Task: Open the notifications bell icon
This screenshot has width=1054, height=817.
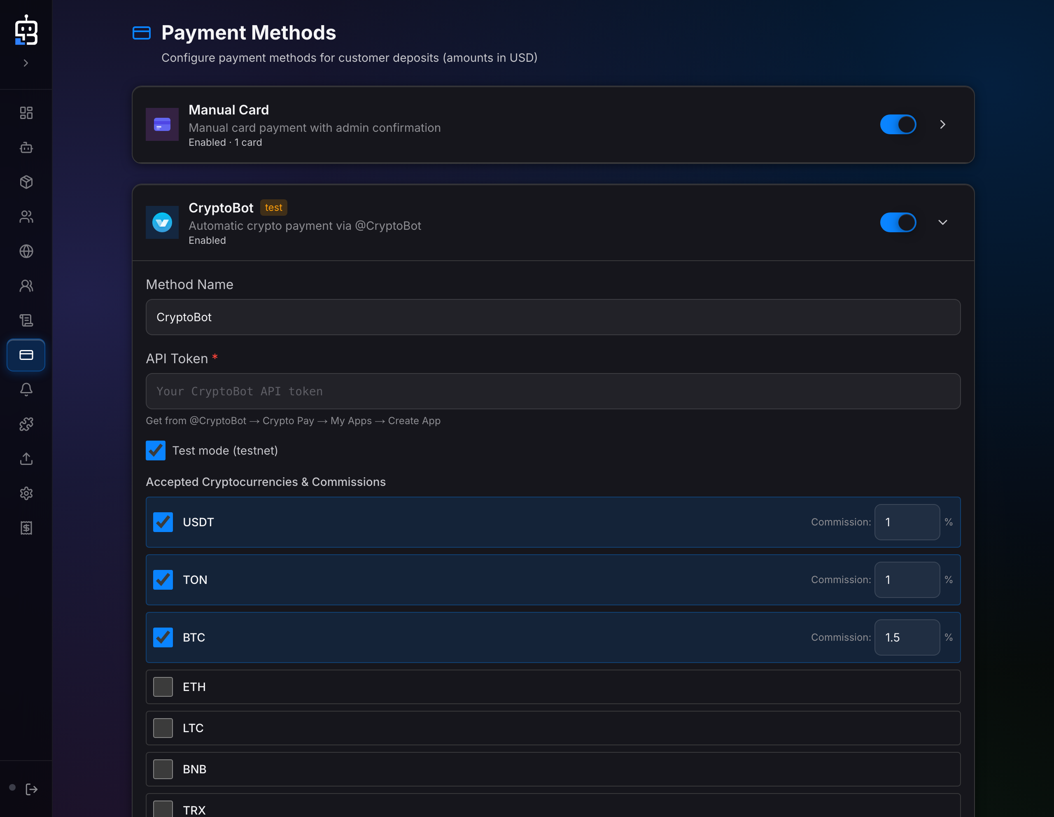Action: (x=26, y=390)
